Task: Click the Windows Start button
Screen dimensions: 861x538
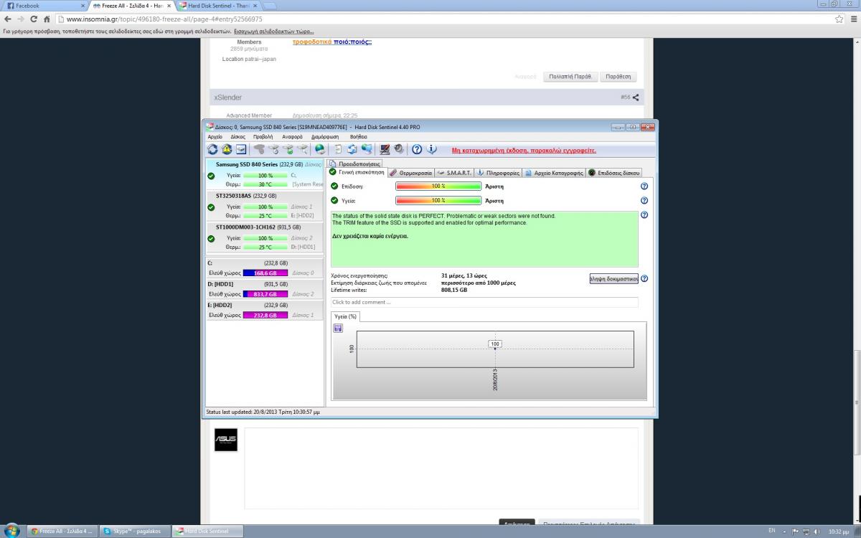Action: pyautogui.click(x=12, y=532)
